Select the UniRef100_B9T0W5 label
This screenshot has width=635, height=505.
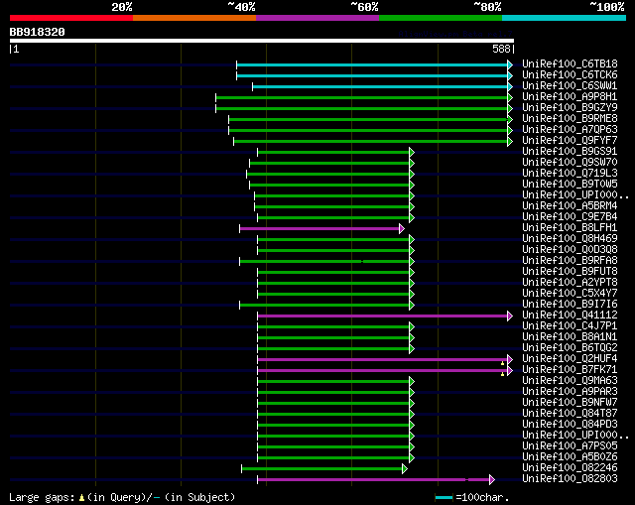pyautogui.click(x=570, y=185)
